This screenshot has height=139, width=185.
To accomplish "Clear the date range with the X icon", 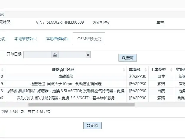I will pyautogui.click(x=88, y=55).
